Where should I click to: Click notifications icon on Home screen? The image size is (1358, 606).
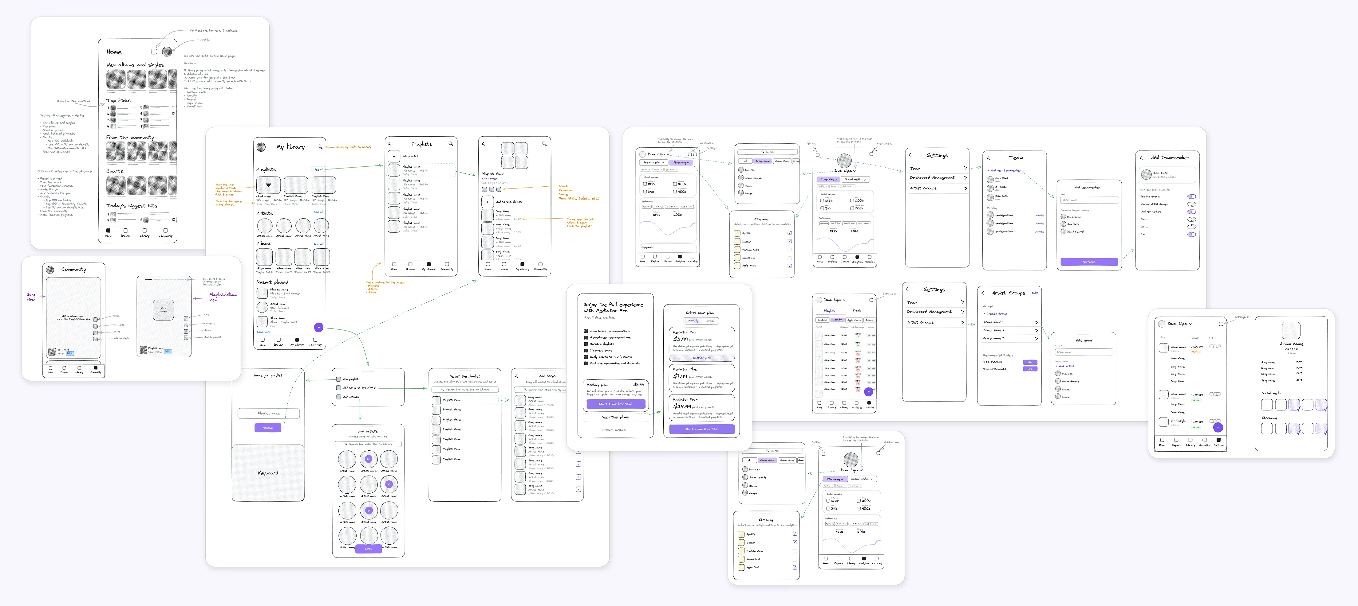[154, 52]
